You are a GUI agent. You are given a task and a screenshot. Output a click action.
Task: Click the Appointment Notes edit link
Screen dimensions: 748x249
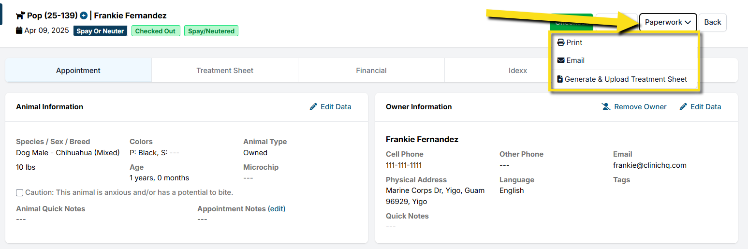[x=277, y=209]
